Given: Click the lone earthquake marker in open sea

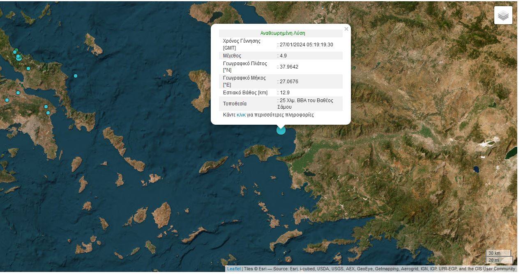Looking at the screenshot, I should pyautogui.click(x=76, y=76).
